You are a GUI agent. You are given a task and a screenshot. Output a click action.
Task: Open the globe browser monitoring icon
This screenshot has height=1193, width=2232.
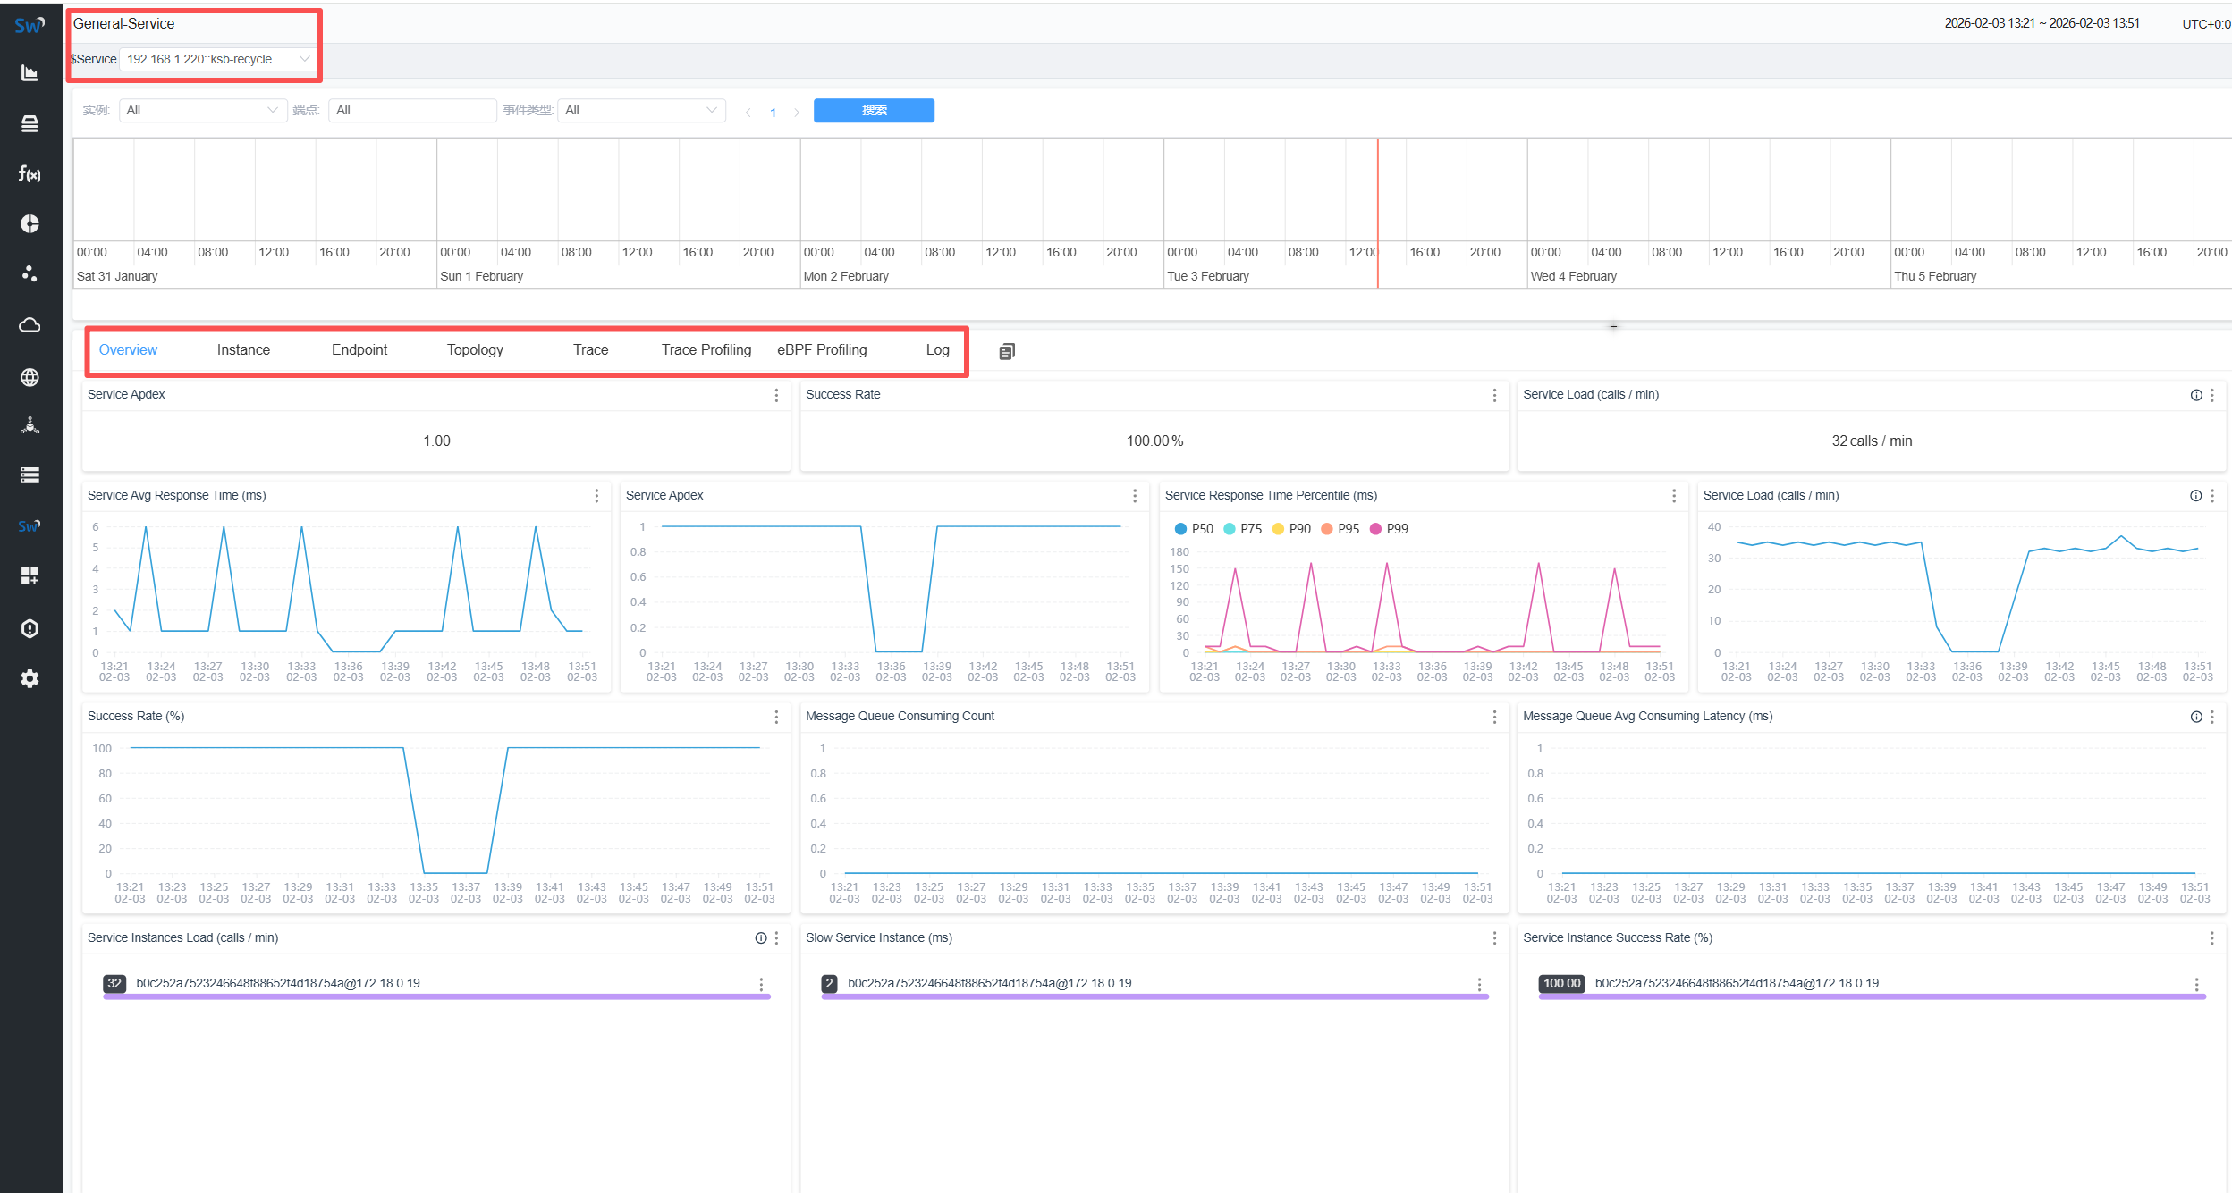point(30,377)
